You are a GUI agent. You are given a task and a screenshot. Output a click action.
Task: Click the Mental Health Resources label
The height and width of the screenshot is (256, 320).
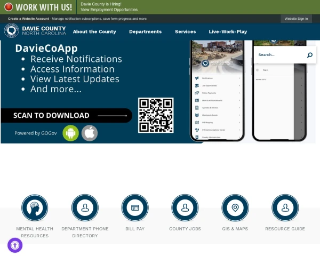(35, 233)
